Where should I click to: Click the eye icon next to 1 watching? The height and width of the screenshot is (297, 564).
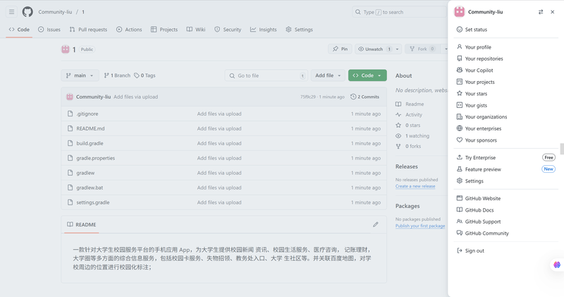pyautogui.click(x=398, y=135)
